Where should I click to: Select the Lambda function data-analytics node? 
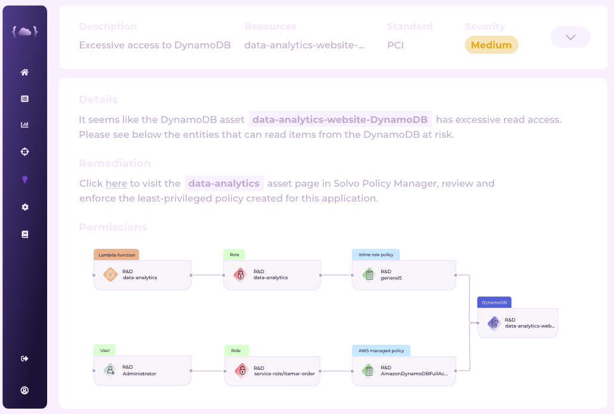click(x=143, y=275)
